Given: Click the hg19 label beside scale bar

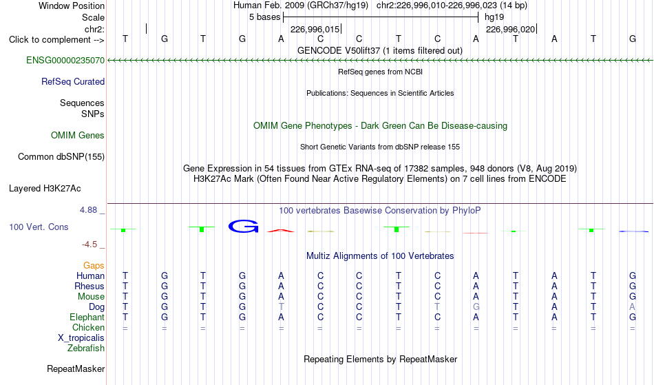Looking at the screenshot, I should pos(494,17).
